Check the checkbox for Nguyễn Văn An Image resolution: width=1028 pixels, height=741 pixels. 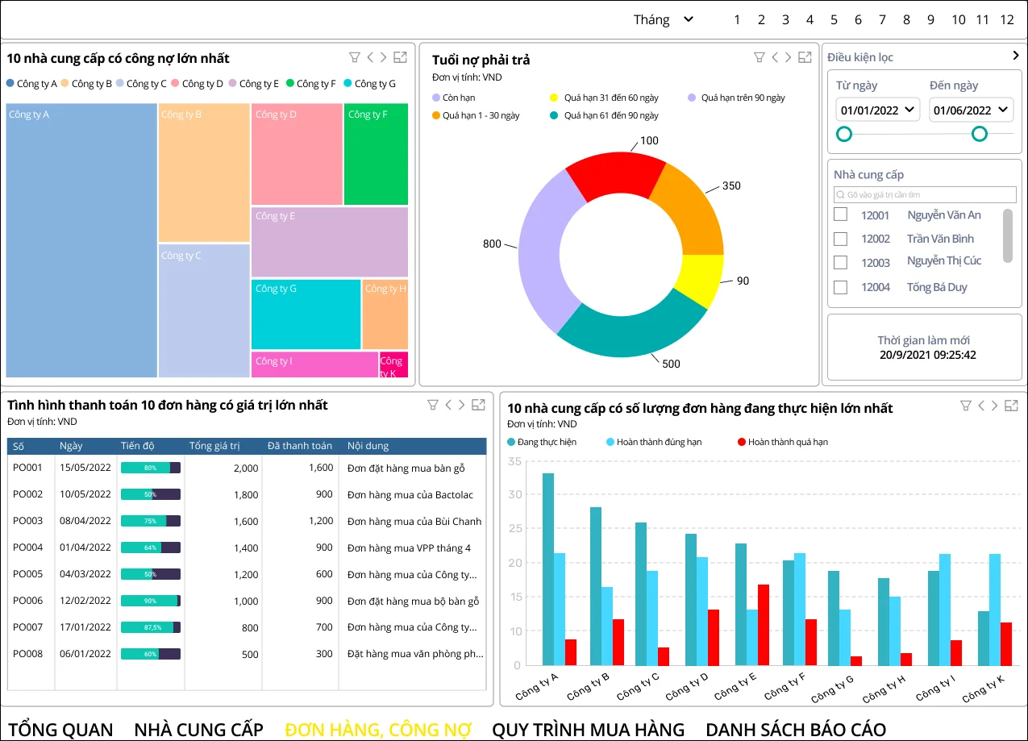(840, 214)
